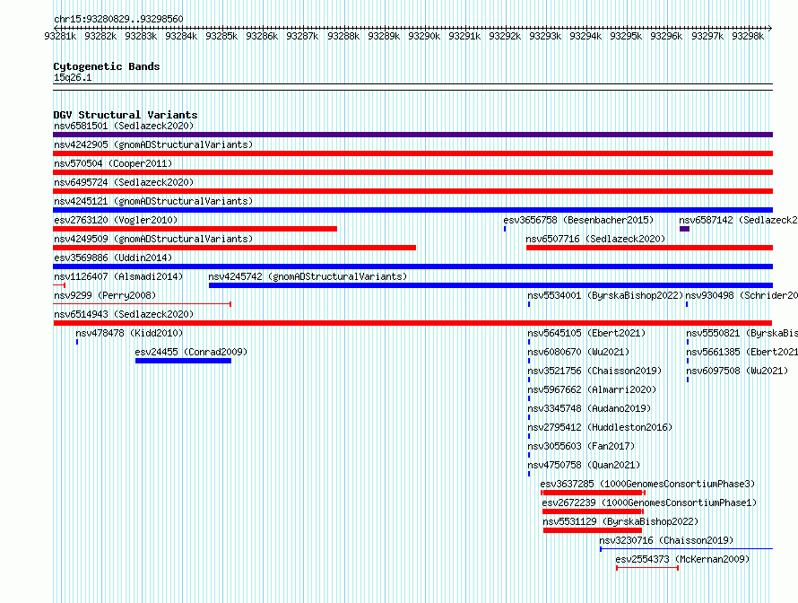The height and width of the screenshot is (603, 798).
Task: Select esv3637285 1000Genomes Phase3 label
Action: pyautogui.click(x=647, y=484)
